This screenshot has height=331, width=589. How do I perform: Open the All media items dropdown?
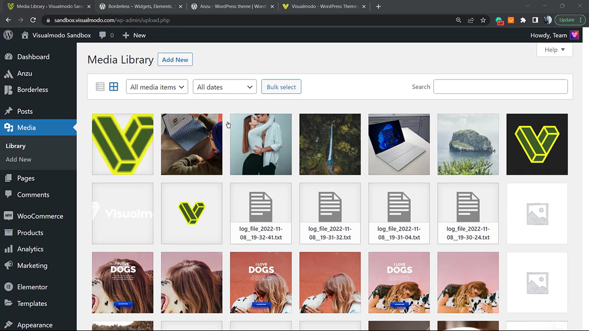[x=157, y=87]
